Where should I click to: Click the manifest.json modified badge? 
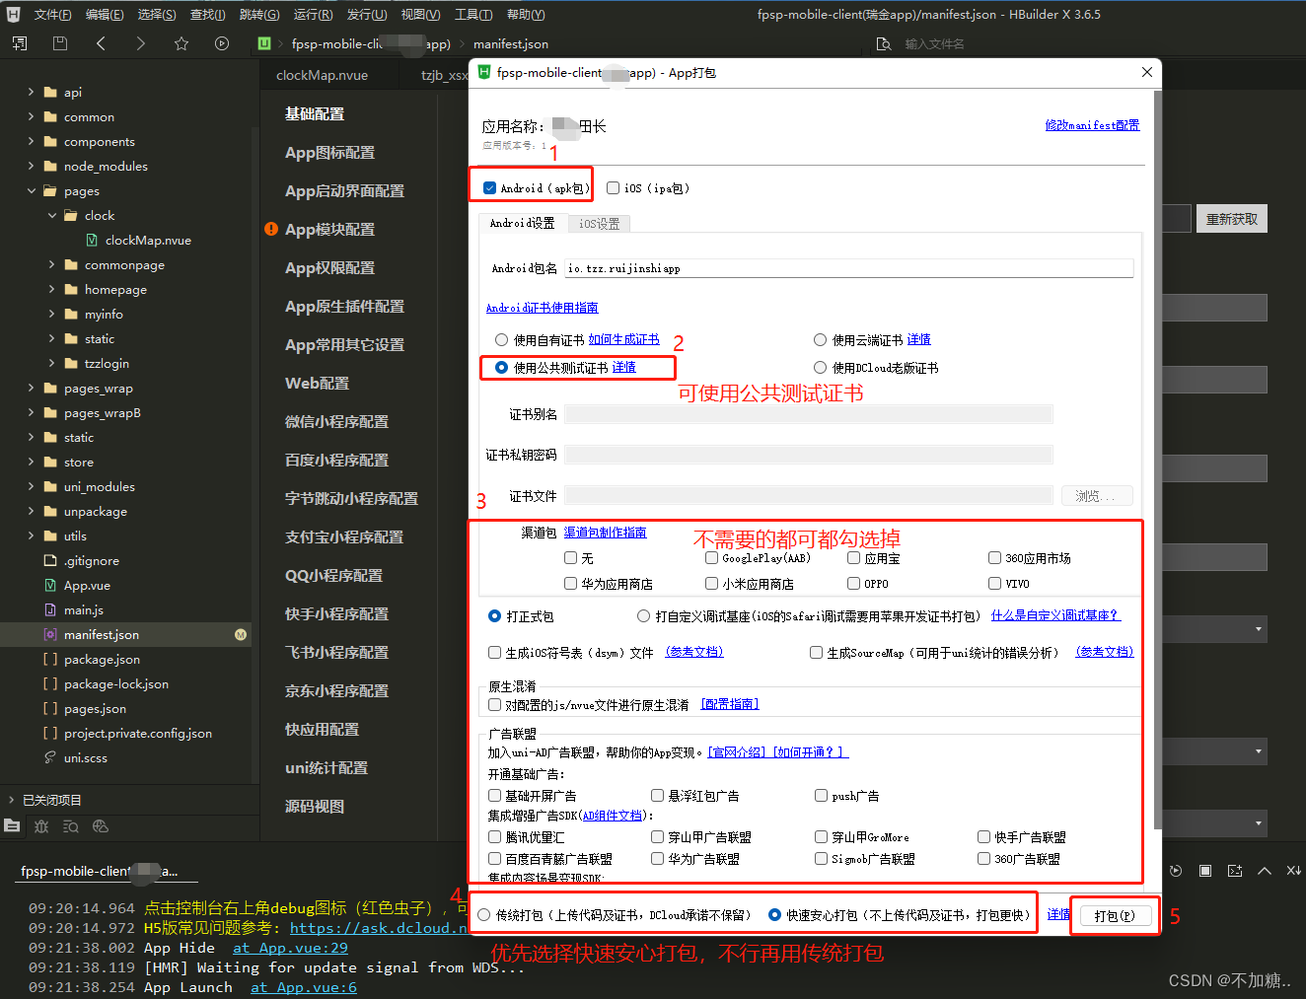pos(241,634)
